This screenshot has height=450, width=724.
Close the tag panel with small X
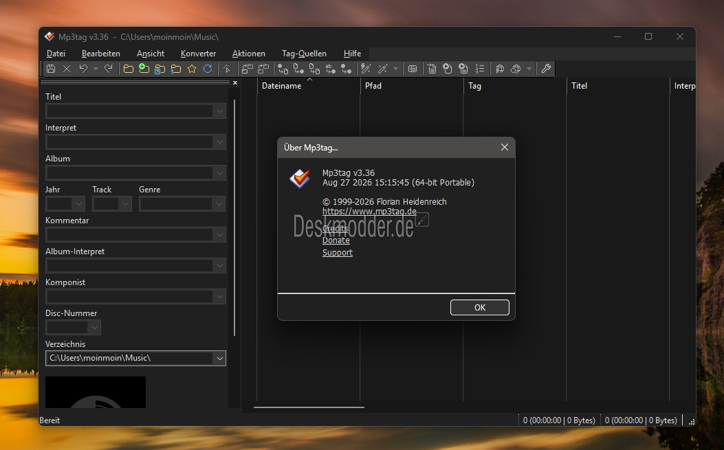point(235,83)
